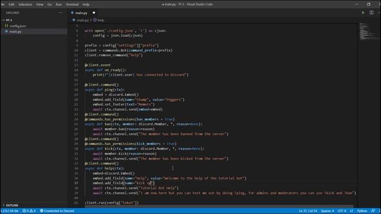
Task: Select language mode Python
Action: click(x=362, y=211)
